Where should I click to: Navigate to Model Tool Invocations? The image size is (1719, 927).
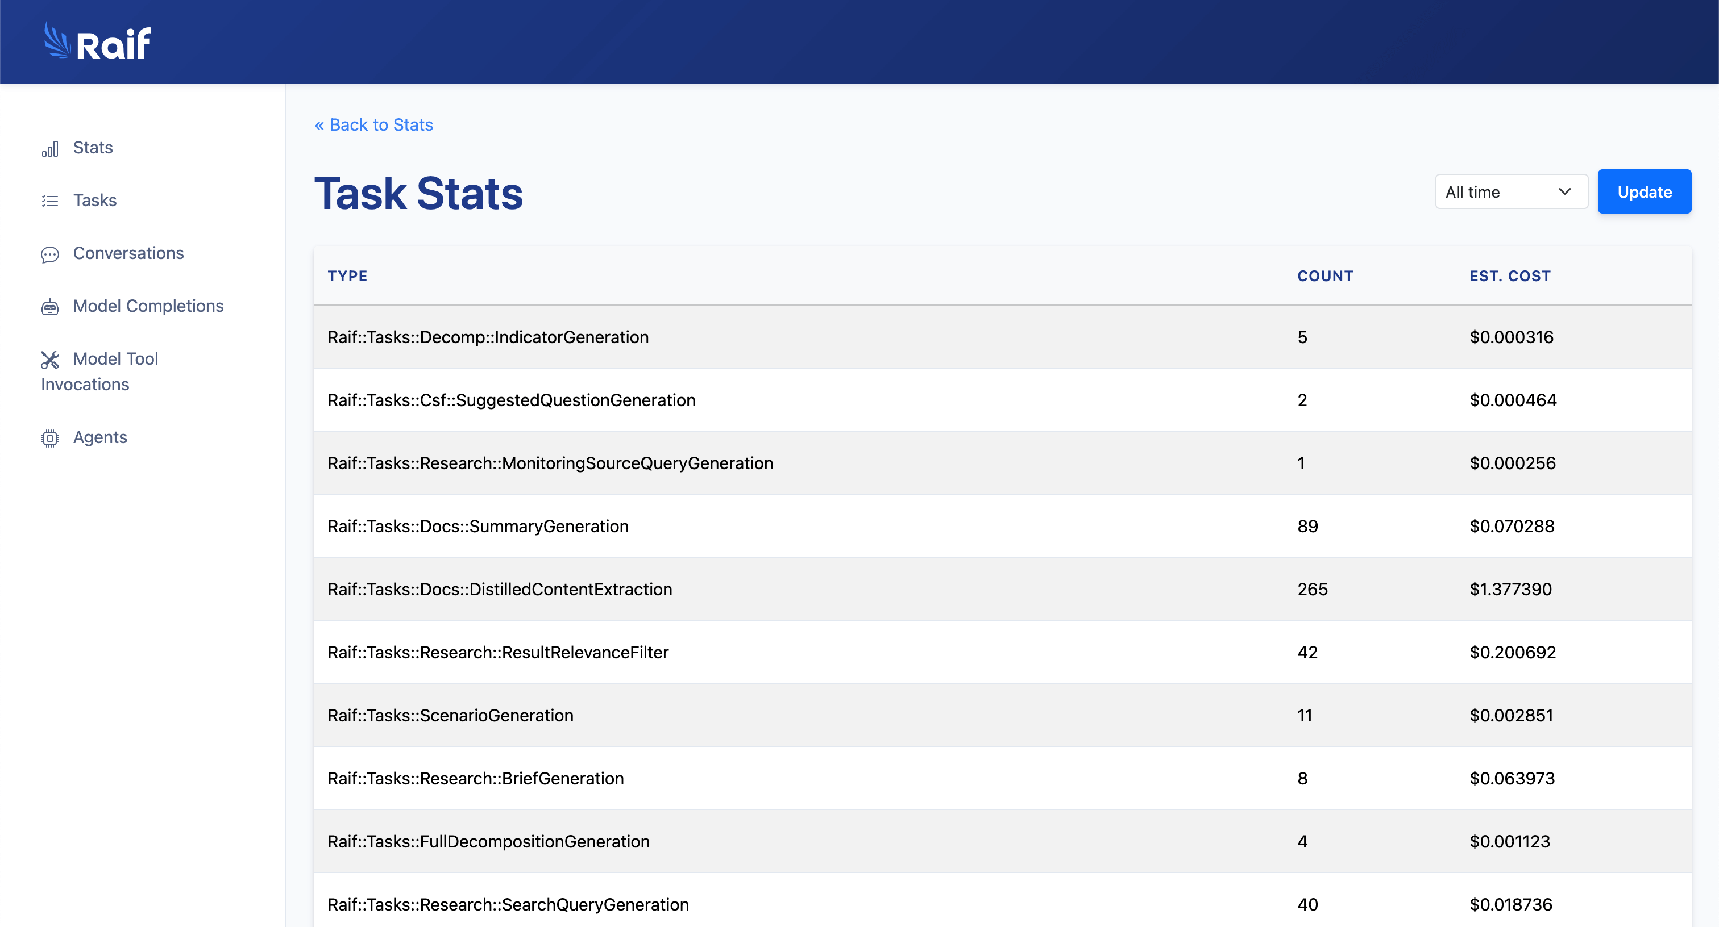pos(99,371)
